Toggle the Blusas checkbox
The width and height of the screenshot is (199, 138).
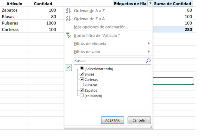click(x=82, y=74)
